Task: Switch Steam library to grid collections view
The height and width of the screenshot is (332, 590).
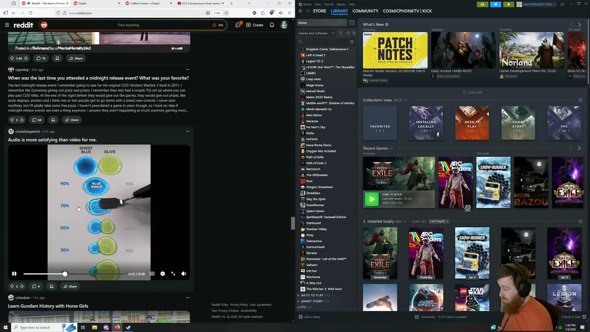Action: click(352, 23)
